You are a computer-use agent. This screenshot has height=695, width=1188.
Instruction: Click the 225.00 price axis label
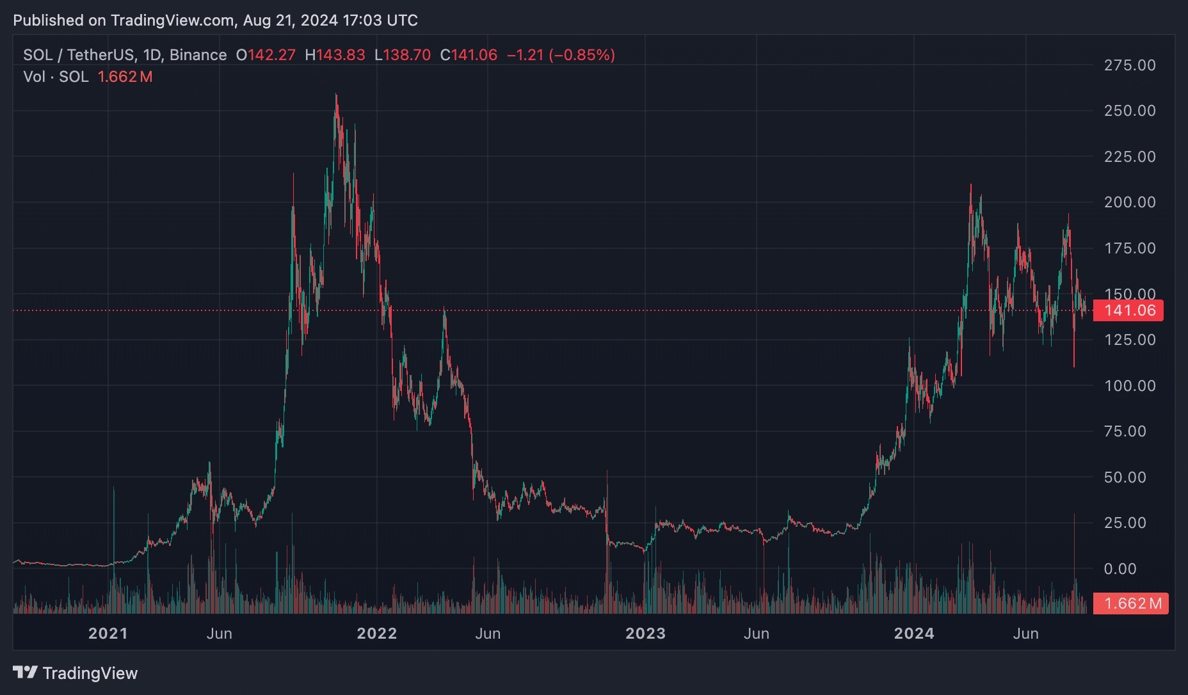[x=1130, y=157]
